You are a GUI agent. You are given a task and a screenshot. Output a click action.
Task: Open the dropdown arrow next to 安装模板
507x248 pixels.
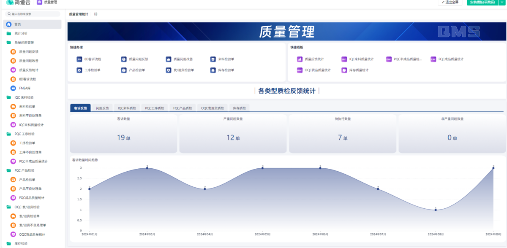pos(502,2)
